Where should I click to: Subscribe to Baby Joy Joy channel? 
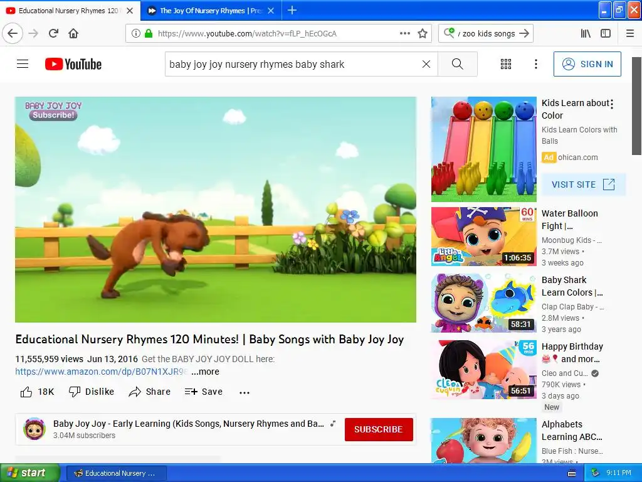(379, 429)
